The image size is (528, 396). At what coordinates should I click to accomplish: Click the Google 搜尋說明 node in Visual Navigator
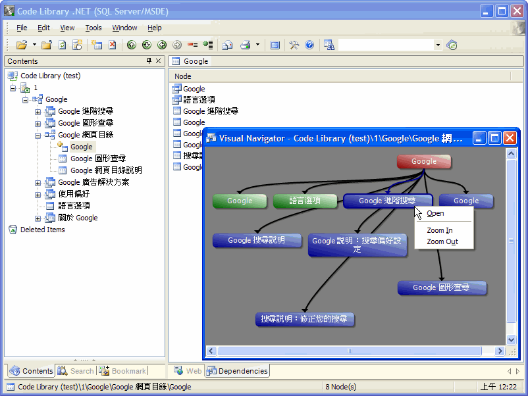(x=257, y=240)
